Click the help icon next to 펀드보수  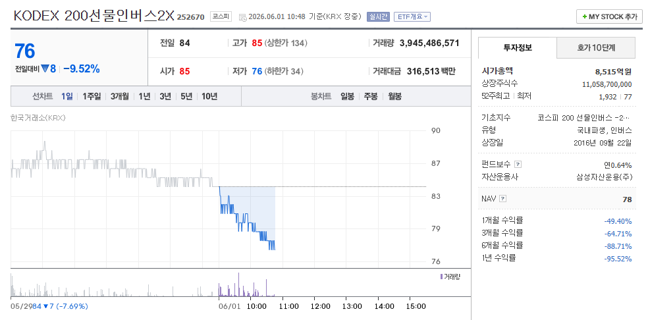(x=518, y=165)
